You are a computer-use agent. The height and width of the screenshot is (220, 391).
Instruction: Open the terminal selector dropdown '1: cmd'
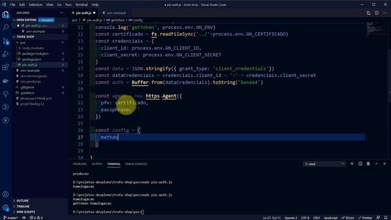pyautogui.click(x=324, y=164)
